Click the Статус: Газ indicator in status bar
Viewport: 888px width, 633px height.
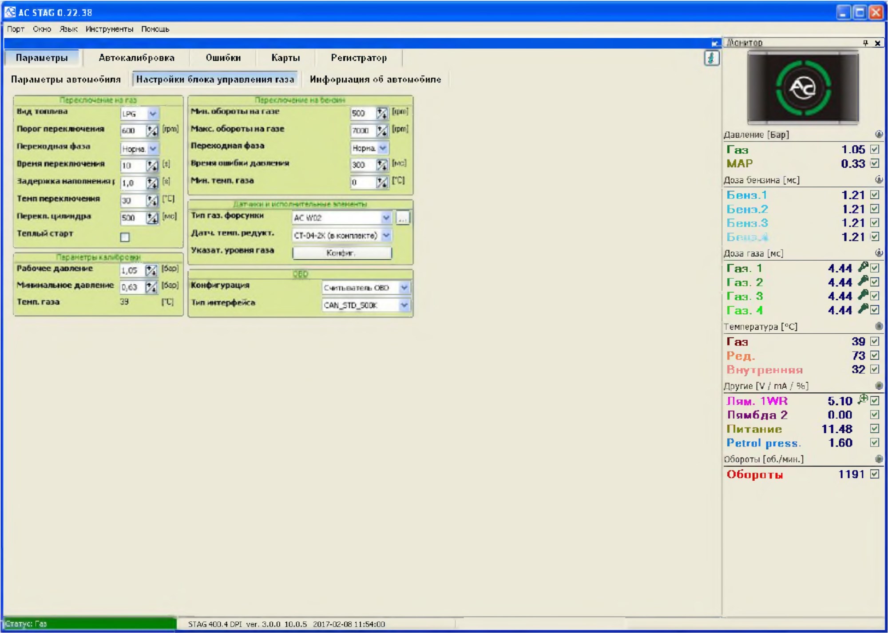click(x=90, y=623)
